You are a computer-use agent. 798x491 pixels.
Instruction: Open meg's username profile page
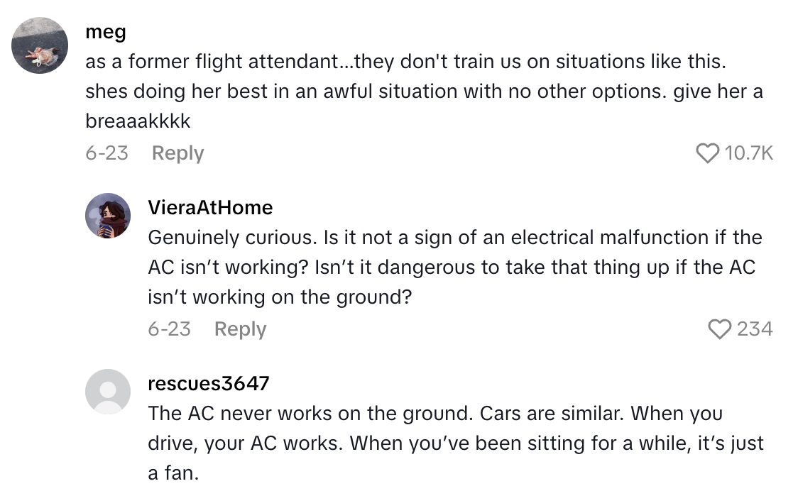coord(104,31)
